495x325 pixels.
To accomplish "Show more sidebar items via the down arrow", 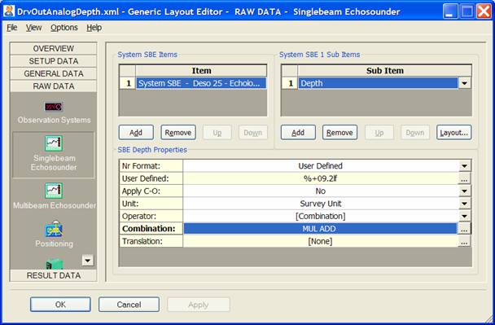I will (87, 261).
